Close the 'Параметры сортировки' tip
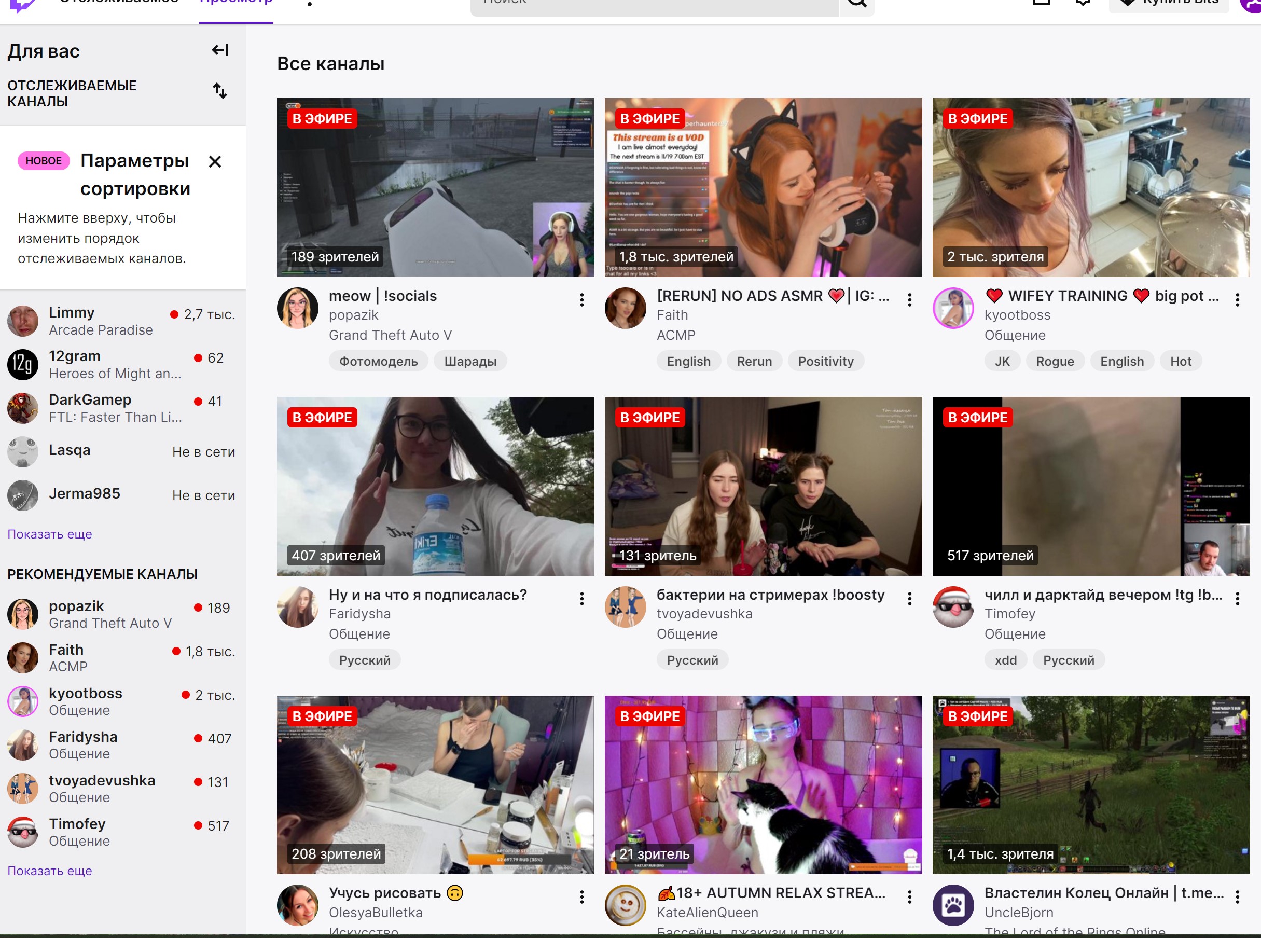 pos(215,162)
